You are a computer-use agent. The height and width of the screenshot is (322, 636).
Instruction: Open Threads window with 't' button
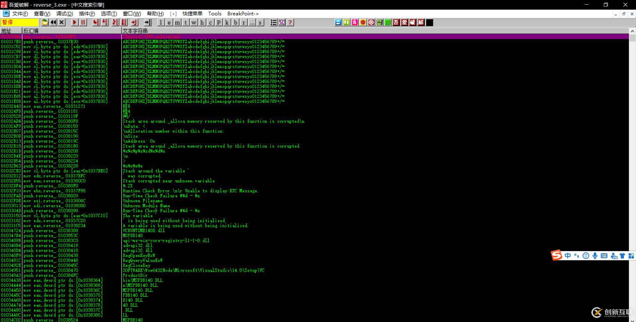185,22
